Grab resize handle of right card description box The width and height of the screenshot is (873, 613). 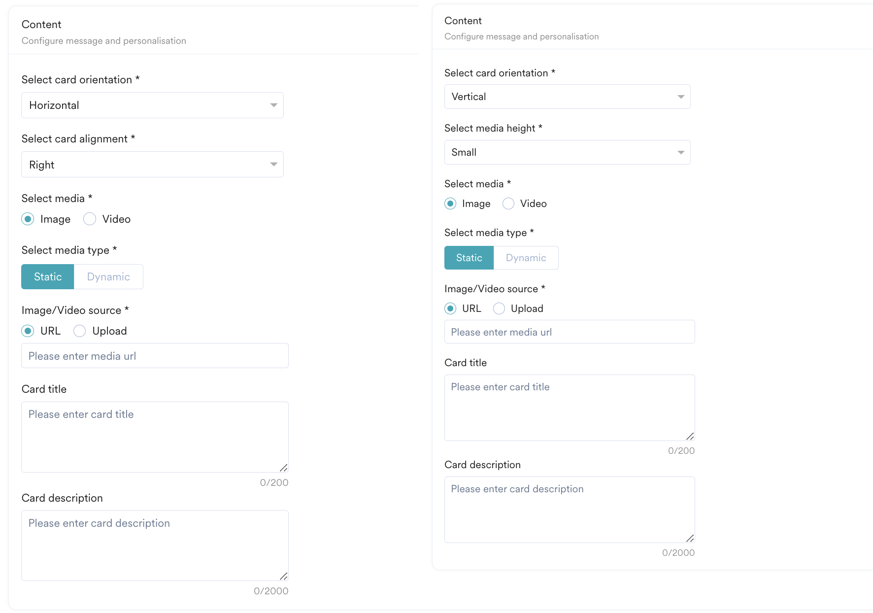point(690,538)
